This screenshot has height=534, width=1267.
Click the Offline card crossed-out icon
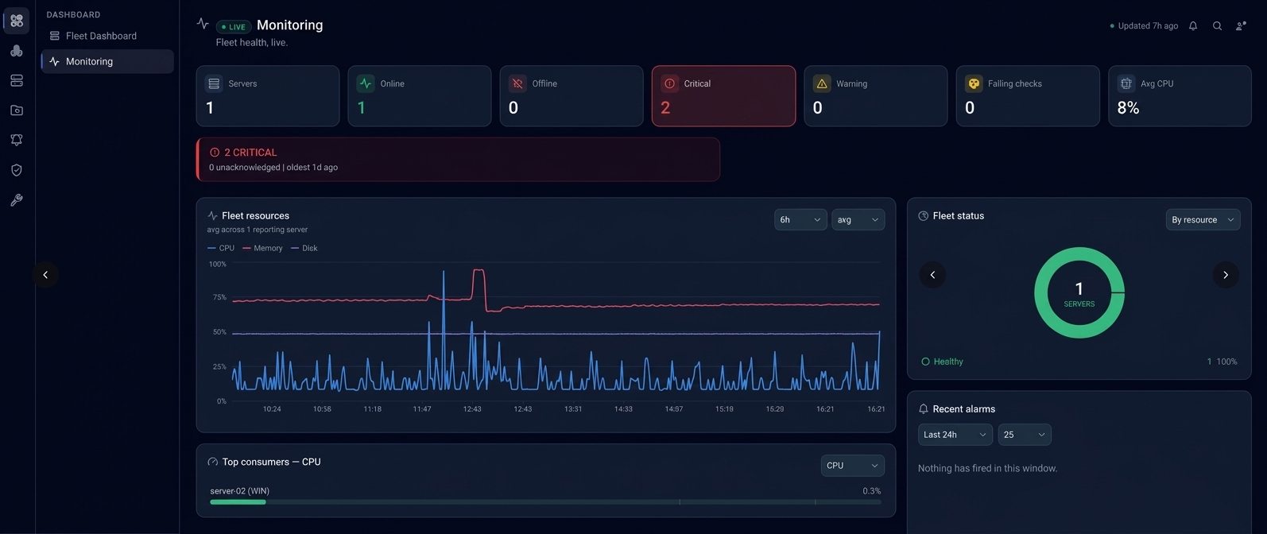pyautogui.click(x=517, y=83)
